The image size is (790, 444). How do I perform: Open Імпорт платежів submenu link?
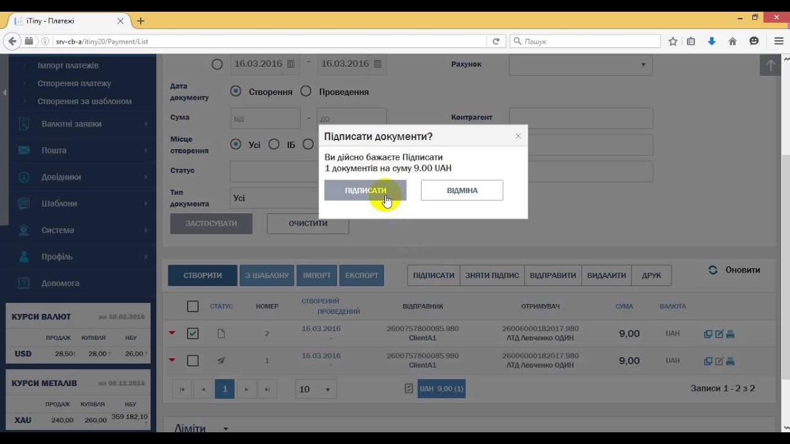68,65
